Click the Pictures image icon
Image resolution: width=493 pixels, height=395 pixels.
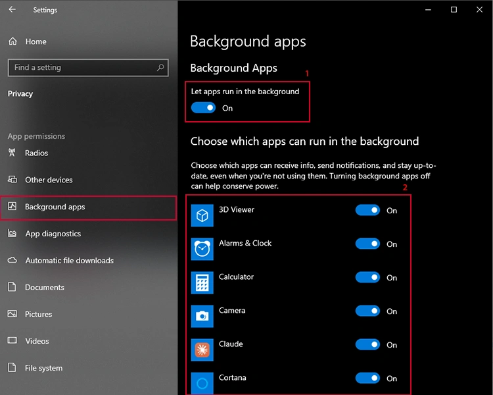tap(12, 314)
